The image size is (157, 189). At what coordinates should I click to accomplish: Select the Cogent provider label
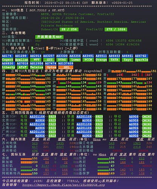click(x=8, y=60)
